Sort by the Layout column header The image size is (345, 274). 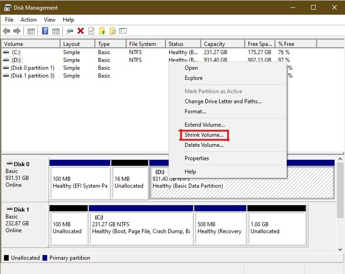pos(78,44)
